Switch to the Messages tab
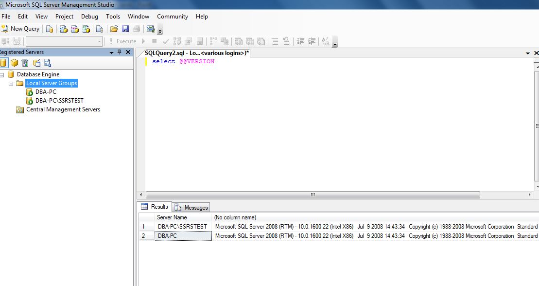The height and width of the screenshot is (286, 539). pos(191,207)
